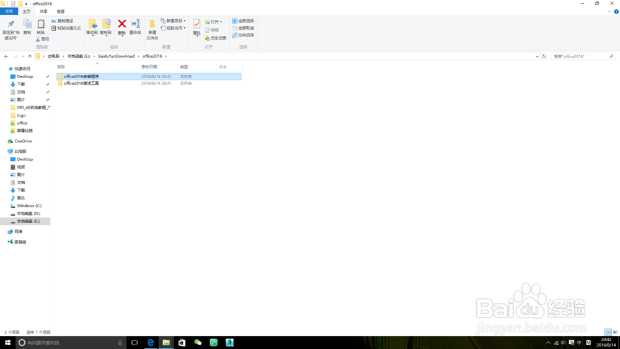Open pinned Desktop under Quick access

[x=25, y=77]
